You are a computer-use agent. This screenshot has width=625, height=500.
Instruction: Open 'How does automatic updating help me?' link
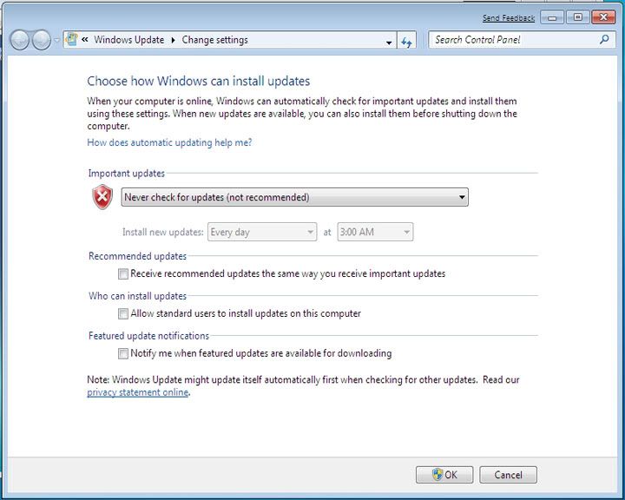[x=169, y=142]
